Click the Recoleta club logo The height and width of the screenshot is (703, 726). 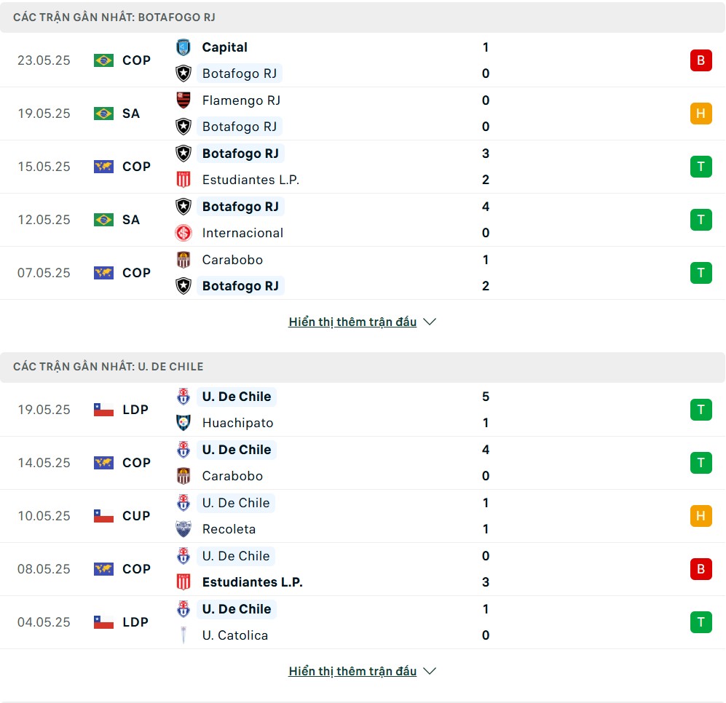tap(184, 529)
